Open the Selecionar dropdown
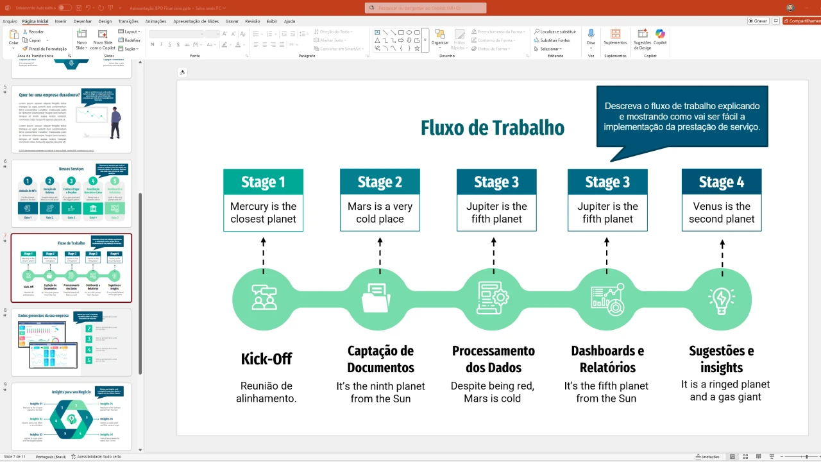The image size is (821, 462). (550, 49)
